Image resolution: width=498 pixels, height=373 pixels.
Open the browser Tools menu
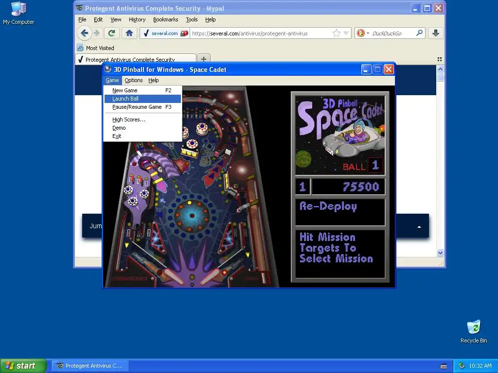click(192, 19)
